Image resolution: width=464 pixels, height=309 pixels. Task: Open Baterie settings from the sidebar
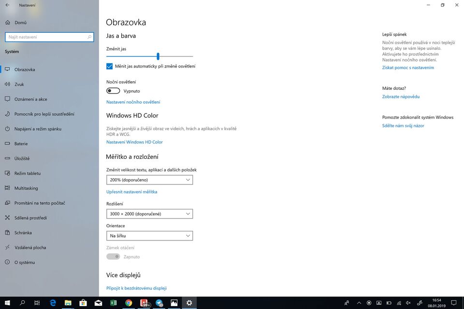point(21,143)
